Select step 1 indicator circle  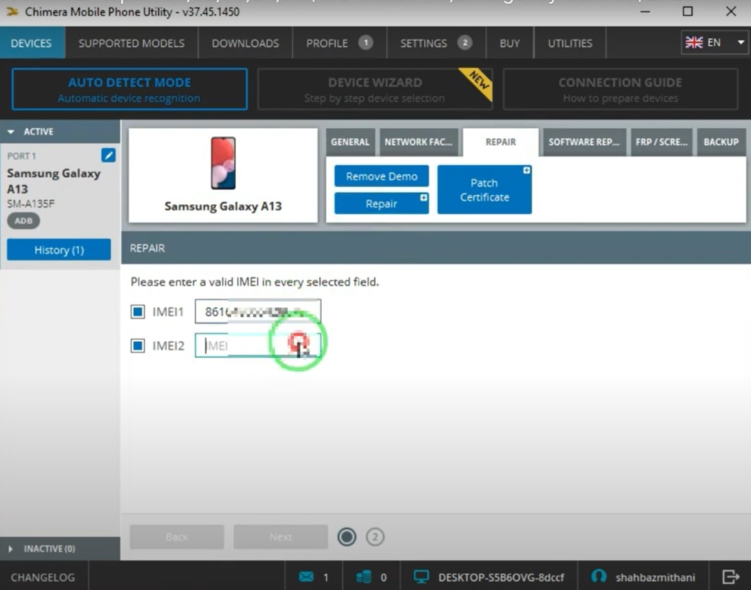coord(347,537)
